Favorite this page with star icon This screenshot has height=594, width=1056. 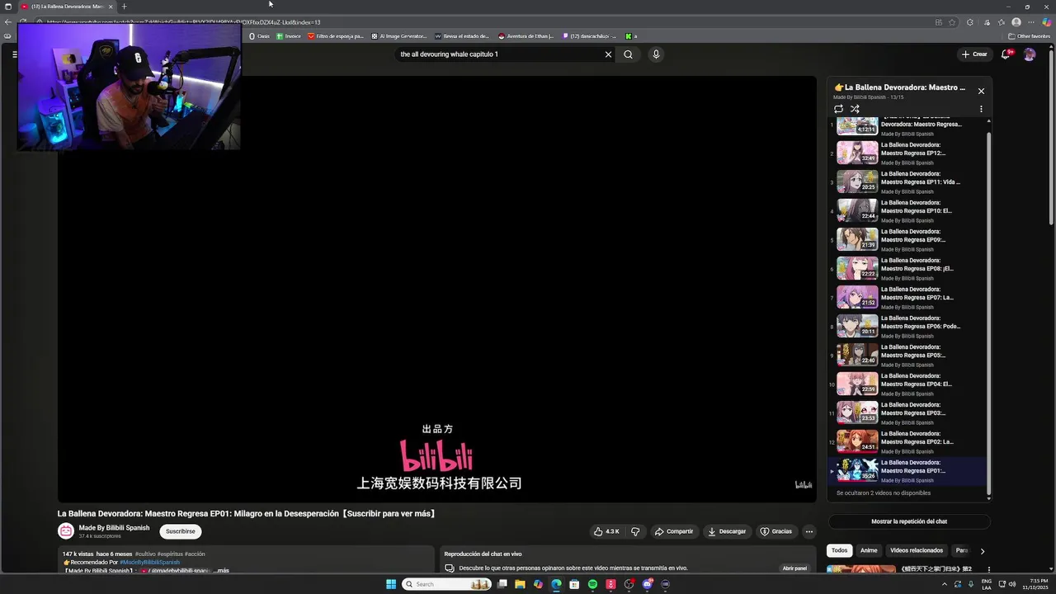952,22
